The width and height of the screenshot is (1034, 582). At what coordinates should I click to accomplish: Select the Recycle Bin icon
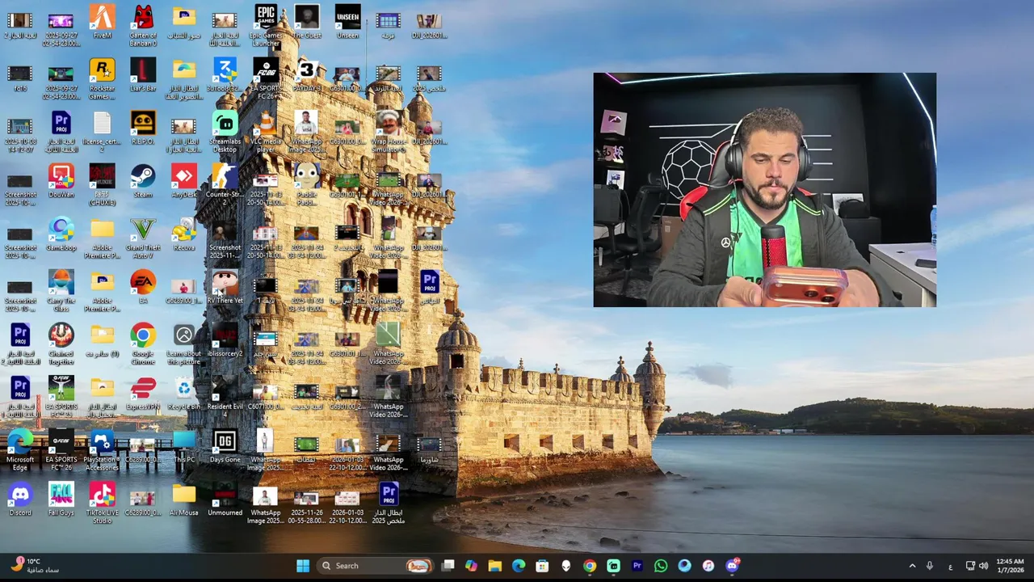[184, 394]
